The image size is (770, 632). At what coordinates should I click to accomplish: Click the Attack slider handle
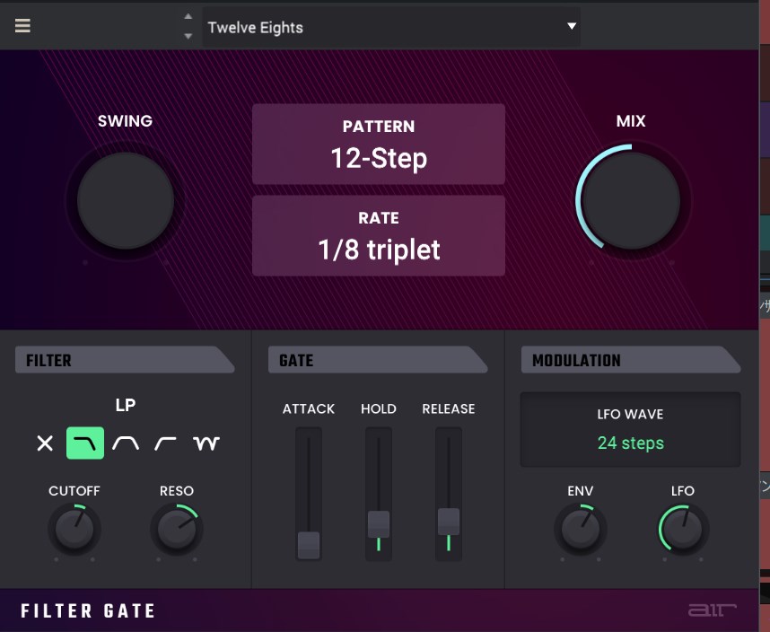pyautogui.click(x=309, y=543)
